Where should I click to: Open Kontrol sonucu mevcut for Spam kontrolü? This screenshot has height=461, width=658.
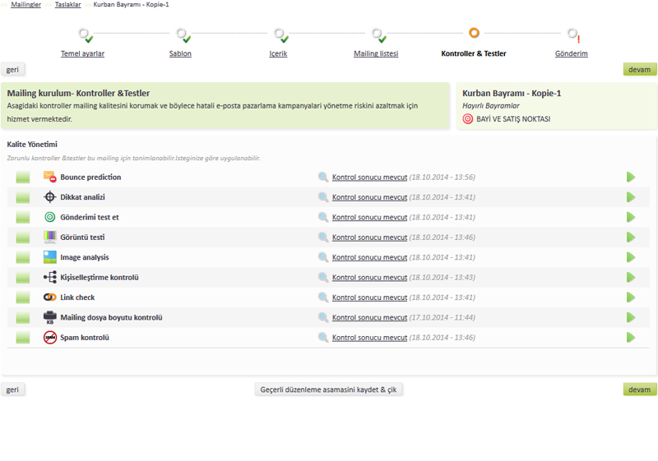[369, 338]
